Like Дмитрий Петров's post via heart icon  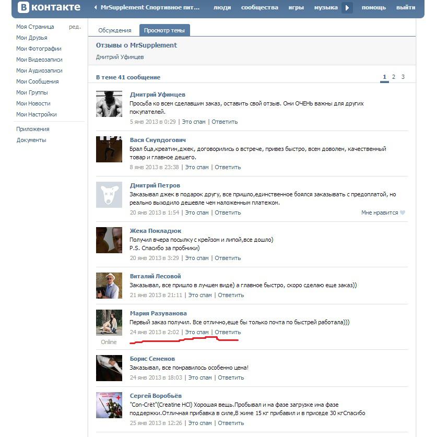tap(402, 212)
